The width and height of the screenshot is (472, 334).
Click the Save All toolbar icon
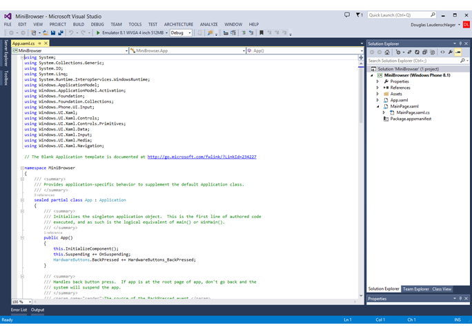tap(61, 33)
